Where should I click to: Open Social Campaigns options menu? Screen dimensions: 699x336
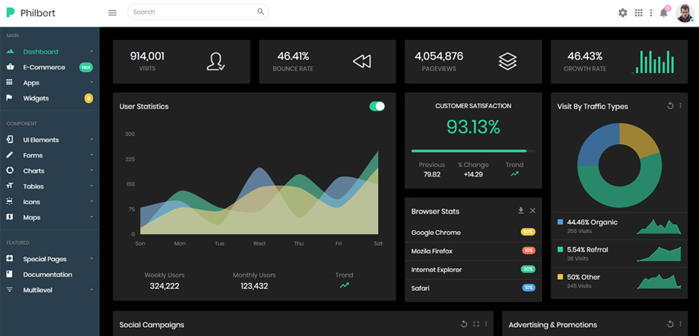click(x=486, y=324)
